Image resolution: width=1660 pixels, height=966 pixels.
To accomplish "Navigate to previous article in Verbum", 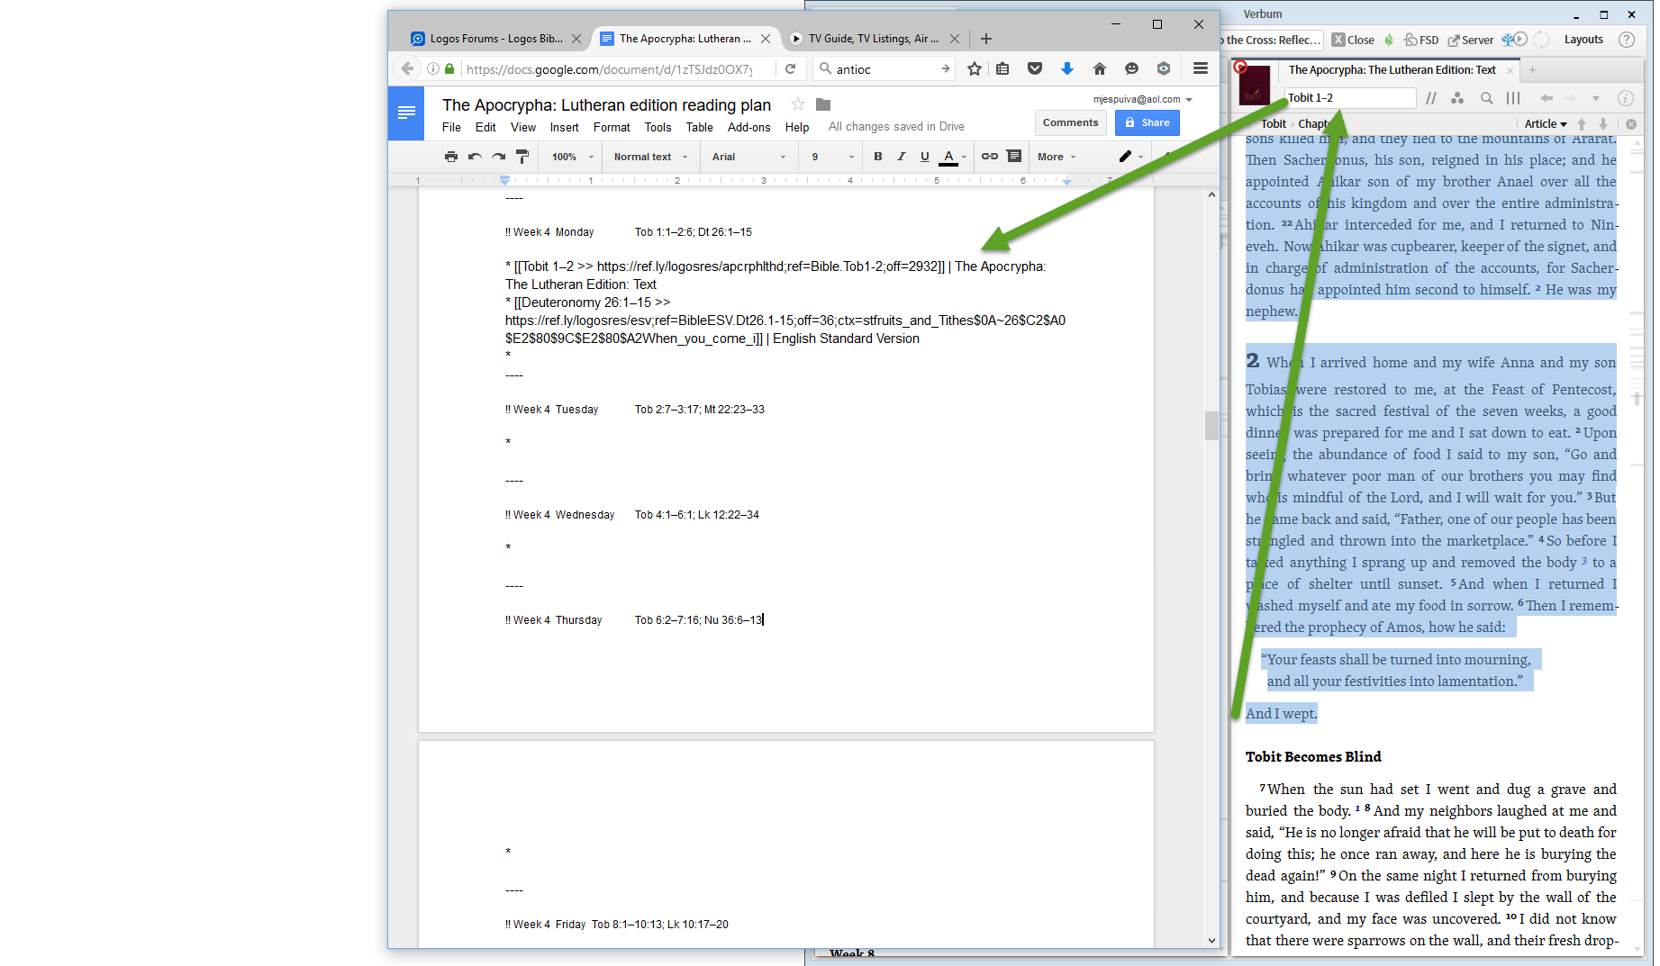I will (1582, 124).
